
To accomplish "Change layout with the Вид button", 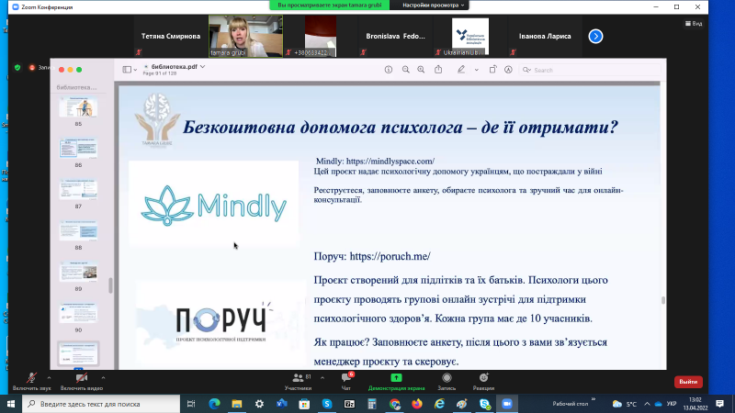I will [694, 24].
